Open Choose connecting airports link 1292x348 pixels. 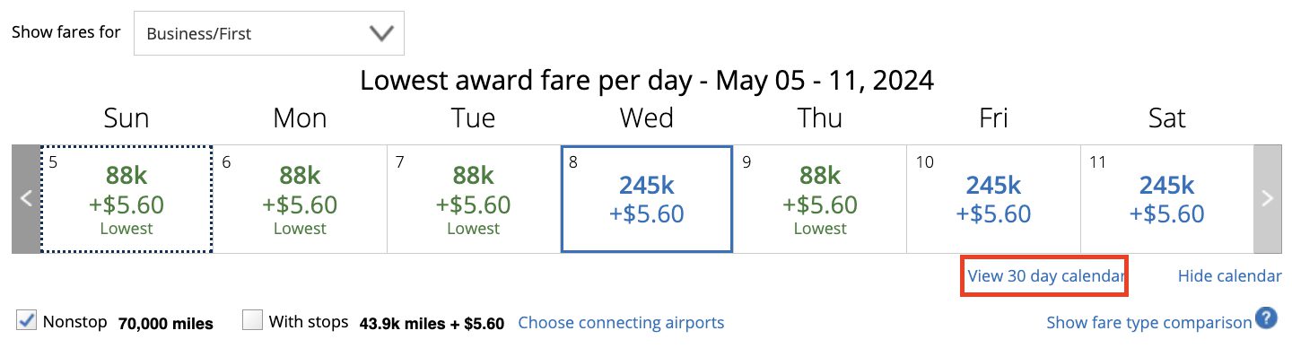click(621, 322)
